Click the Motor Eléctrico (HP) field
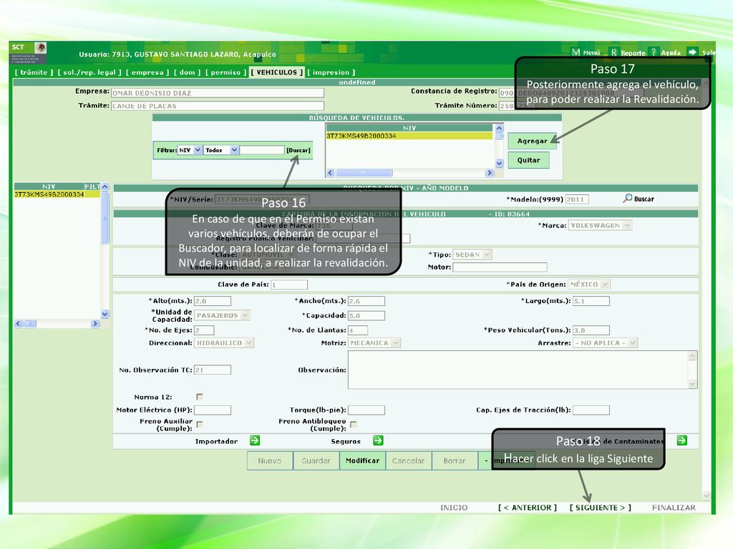The image size is (733, 549). click(212, 410)
